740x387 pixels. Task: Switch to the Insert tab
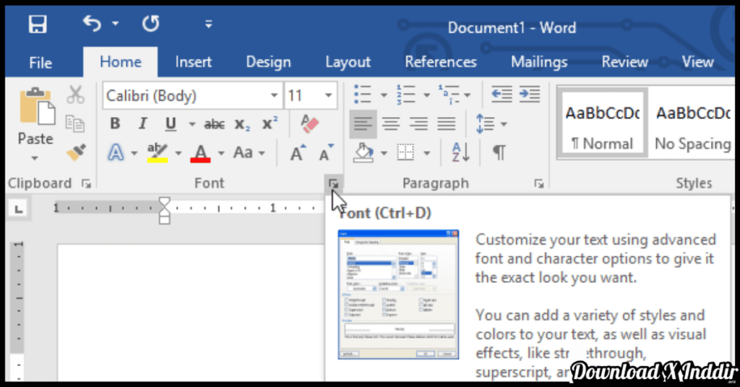point(193,62)
